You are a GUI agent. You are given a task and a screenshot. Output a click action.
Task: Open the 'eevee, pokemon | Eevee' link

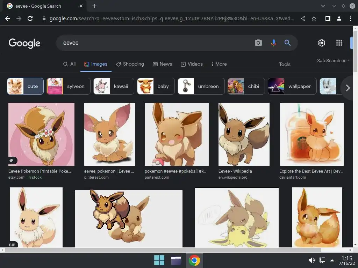(x=109, y=171)
